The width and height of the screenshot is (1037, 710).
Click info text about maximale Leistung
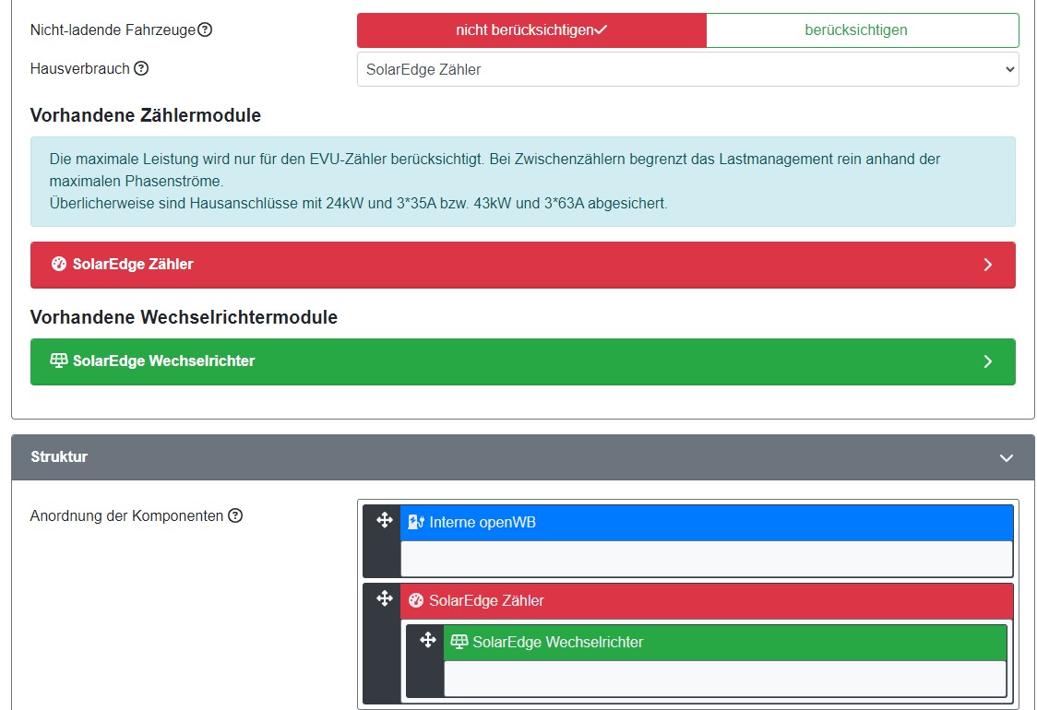522,181
